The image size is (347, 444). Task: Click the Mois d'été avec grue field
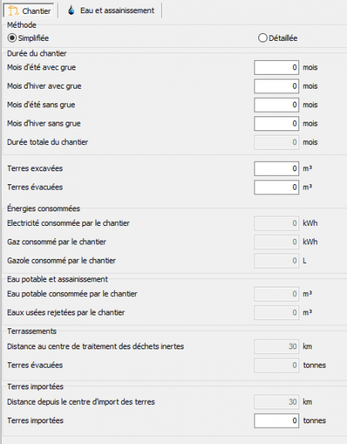[277, 67]
